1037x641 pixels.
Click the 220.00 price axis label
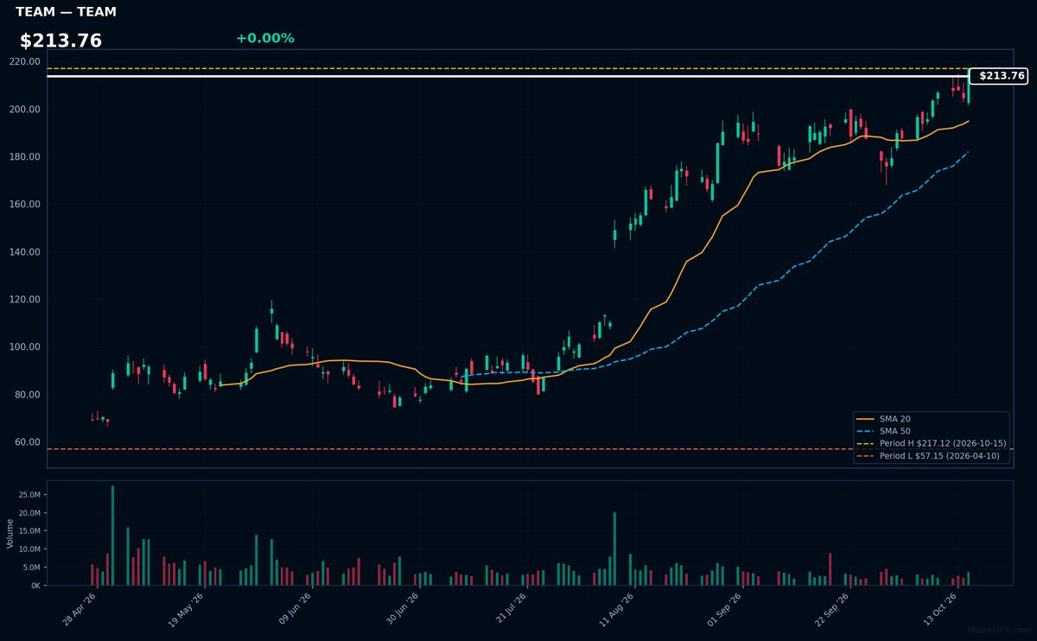(24, 61)
